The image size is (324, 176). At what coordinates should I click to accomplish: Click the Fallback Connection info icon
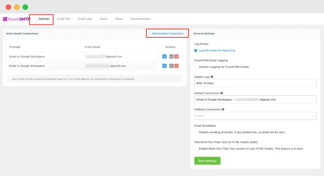(x=223, y=109)
